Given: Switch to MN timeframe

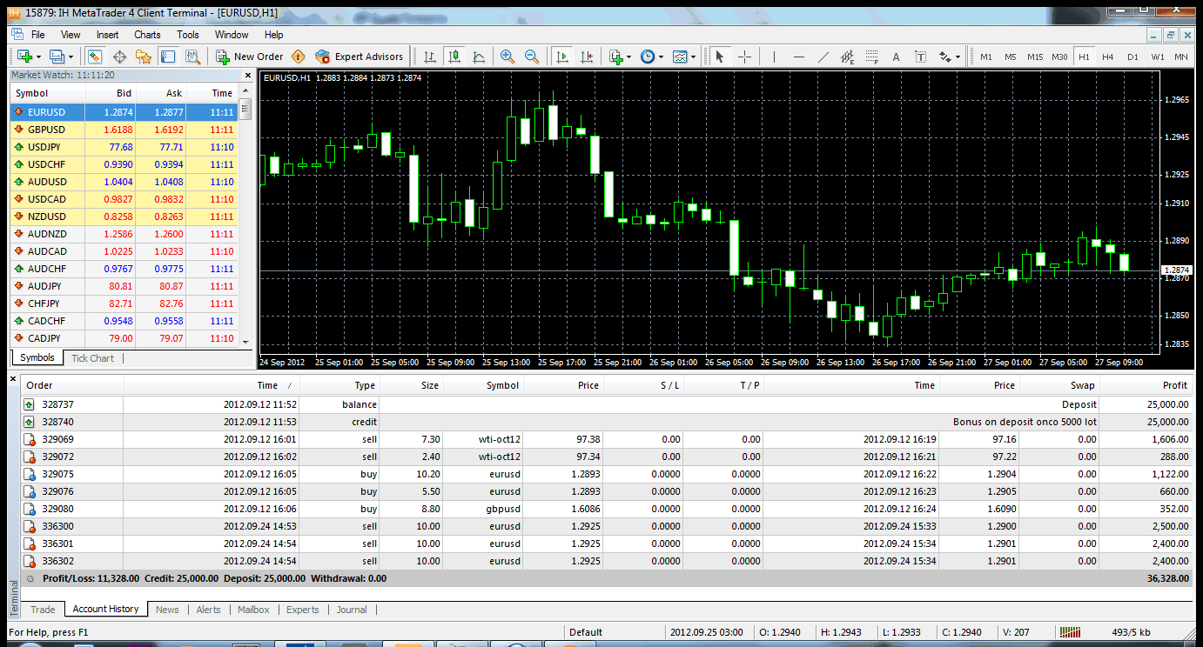Looking at the screenshot, I should pos(1180,57).
